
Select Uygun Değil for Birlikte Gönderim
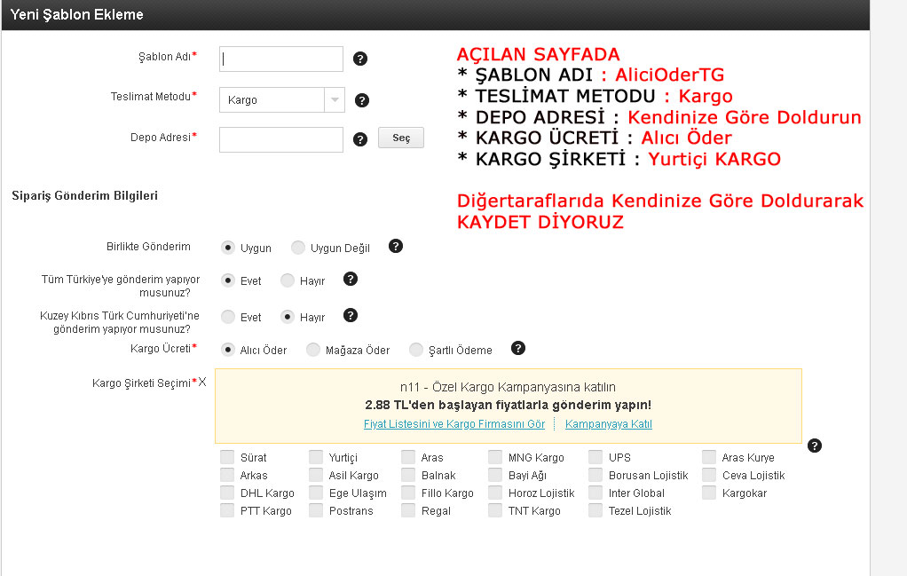[x=298, y=248]
